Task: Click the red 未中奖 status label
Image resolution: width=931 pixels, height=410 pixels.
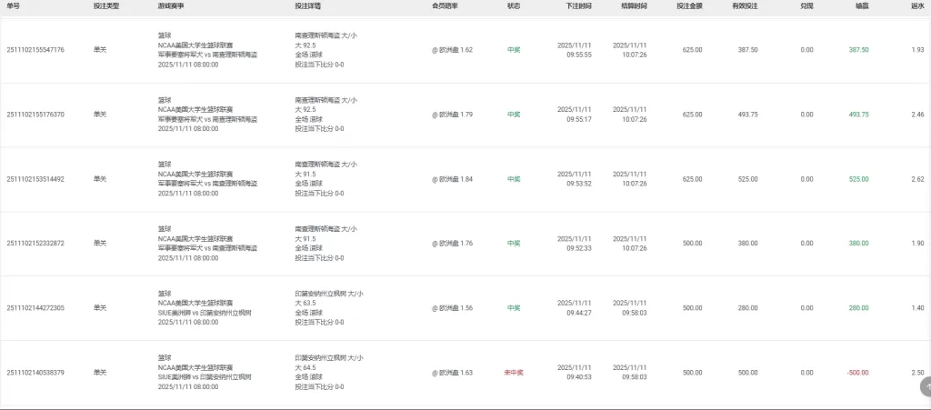Action: [514, 373]
